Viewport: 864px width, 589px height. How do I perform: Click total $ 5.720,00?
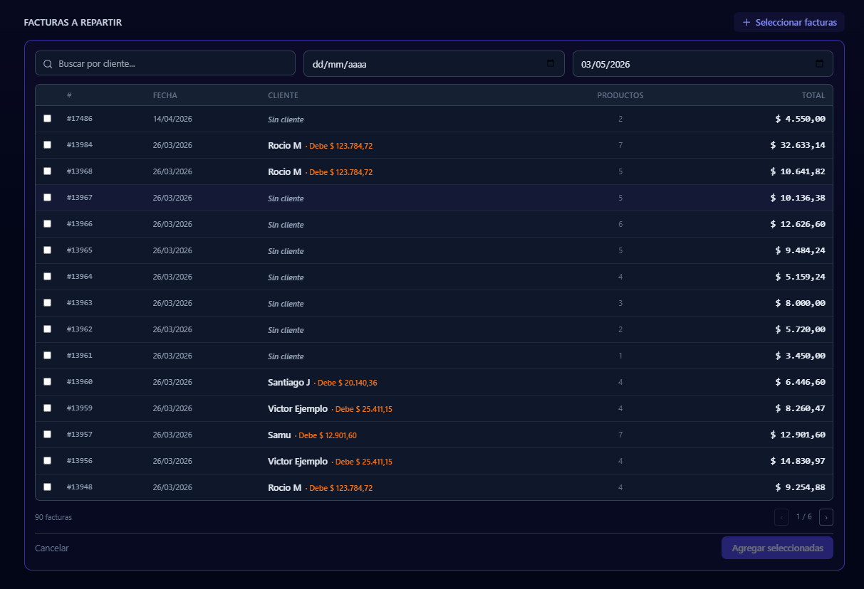point(801,329)
